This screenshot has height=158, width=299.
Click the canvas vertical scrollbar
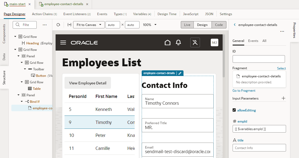(x=224, y=56)
